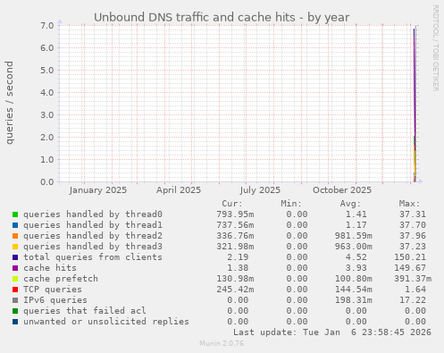Click the red TCP queries swatch
The image size is (444, 353).
tap(15, 290)
